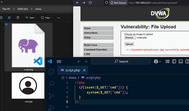Open Brute Force vulnerability page
Viewport: 189px width, 111px height.
[98, 45]
